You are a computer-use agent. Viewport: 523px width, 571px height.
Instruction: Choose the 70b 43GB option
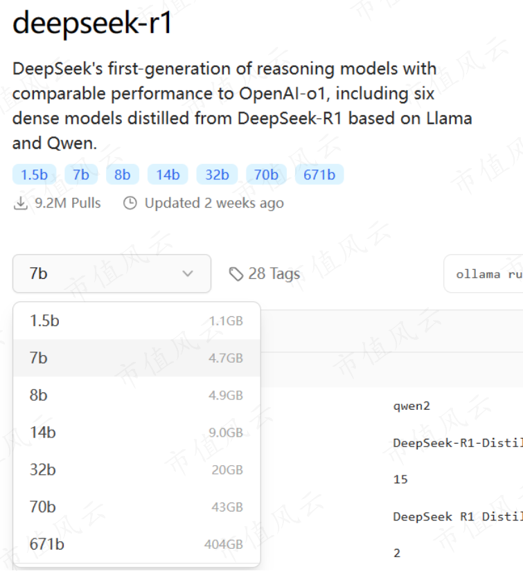click(136, 507)
